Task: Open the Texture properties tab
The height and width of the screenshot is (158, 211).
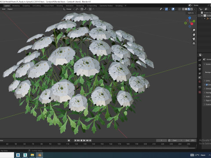Action: 200,92
